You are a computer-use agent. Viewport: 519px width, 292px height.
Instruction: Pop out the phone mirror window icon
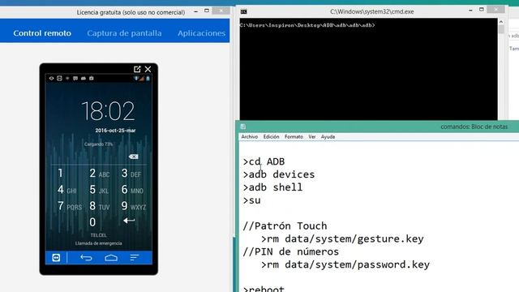(x=137, y=69)
